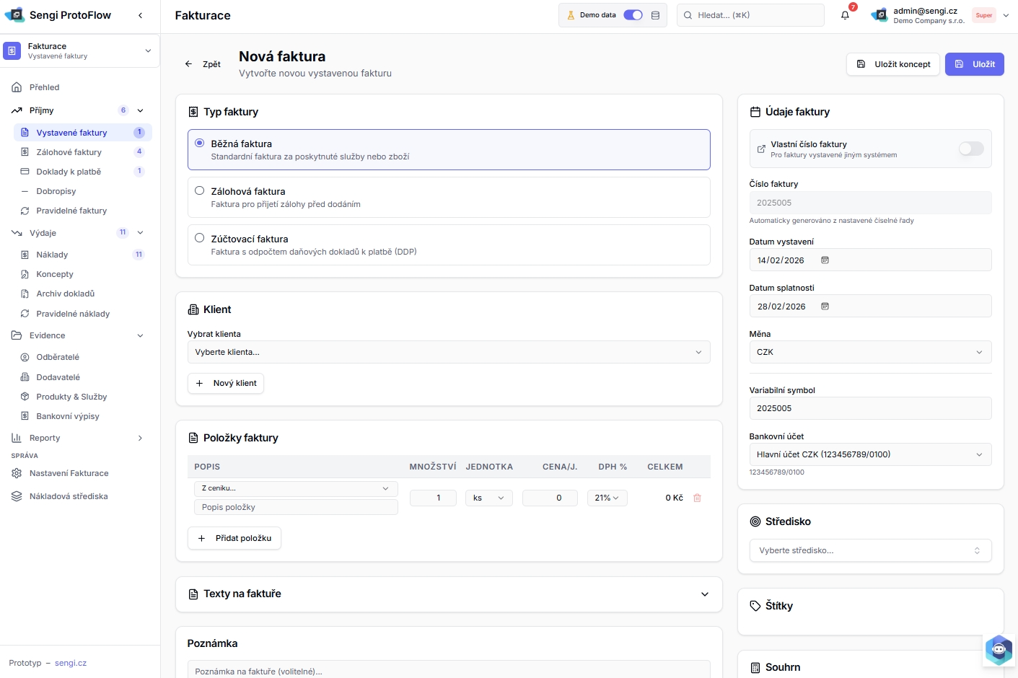Open the chatbot assistant icon

999,650
